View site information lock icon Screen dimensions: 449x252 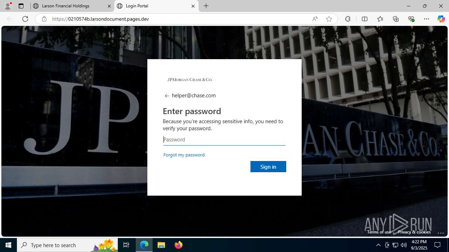[x=44, y=19]
